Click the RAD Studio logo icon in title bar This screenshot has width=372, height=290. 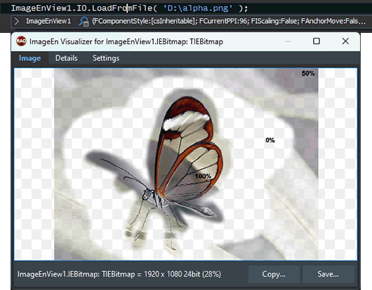(x=21, y=41)
